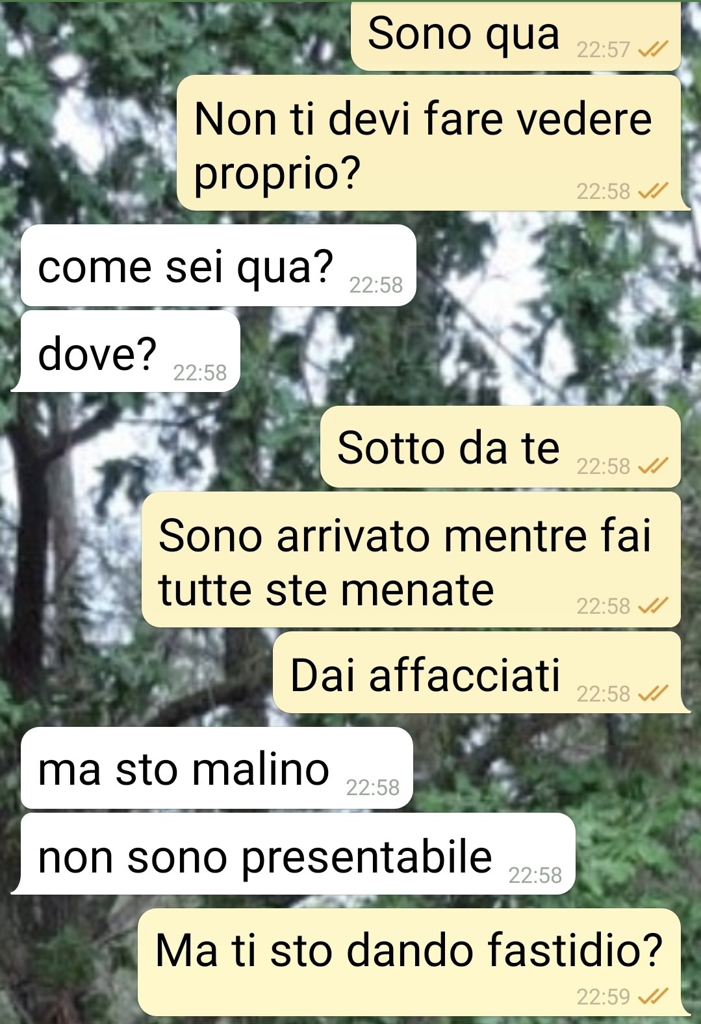The width and height of the screenshot is (701, 1024).
Task: Select the 'Dai affacciati' message
Action: point(481,672)
